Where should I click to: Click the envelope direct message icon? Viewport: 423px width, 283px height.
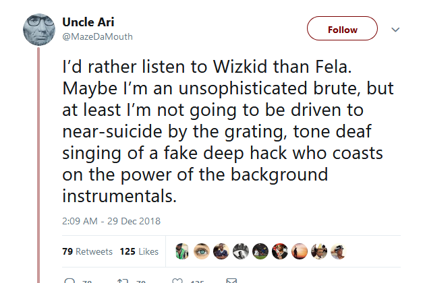(x=231, y=280)
